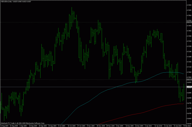The image size is (192, 127).
Task: Click the 0.6840 price axis label
Action: (x=189, y=98)
